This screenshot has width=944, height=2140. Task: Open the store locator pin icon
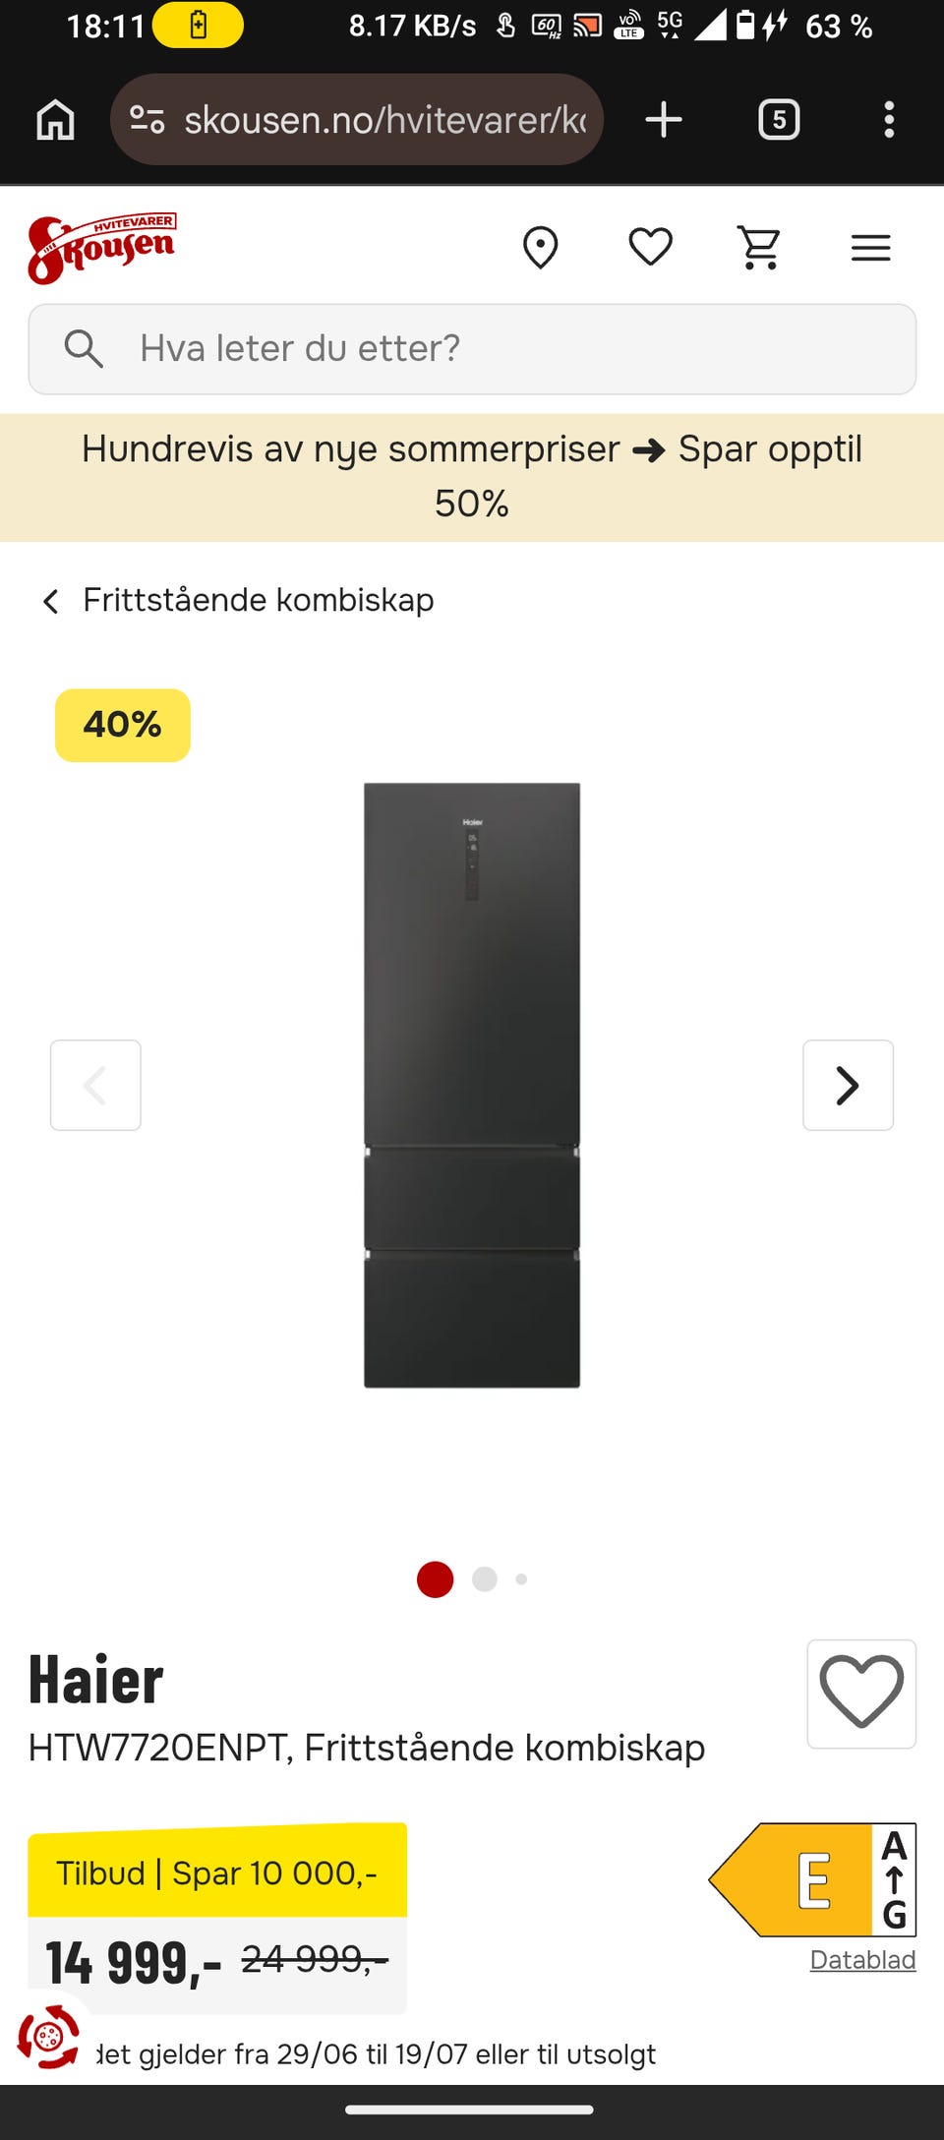pos(540,248)
